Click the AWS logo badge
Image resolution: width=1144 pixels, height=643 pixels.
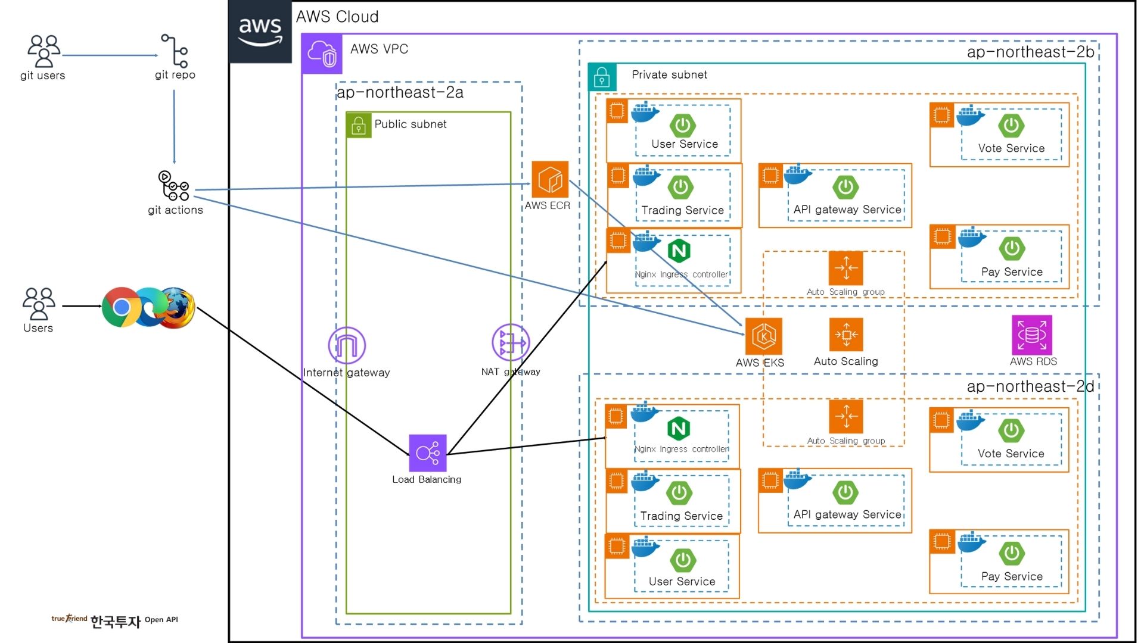[x=260, y=32]
